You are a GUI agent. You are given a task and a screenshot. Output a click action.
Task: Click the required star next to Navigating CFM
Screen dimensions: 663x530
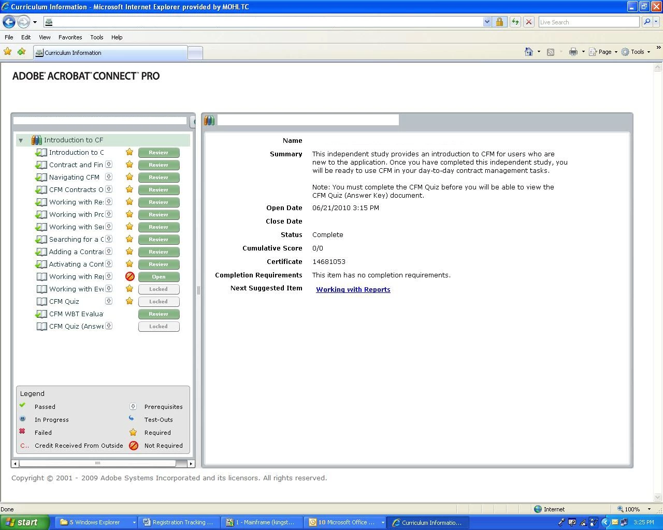(129, 177)
